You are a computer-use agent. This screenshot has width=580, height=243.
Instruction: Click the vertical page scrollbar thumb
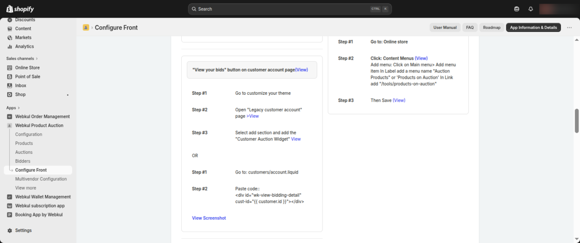[577, 121]
